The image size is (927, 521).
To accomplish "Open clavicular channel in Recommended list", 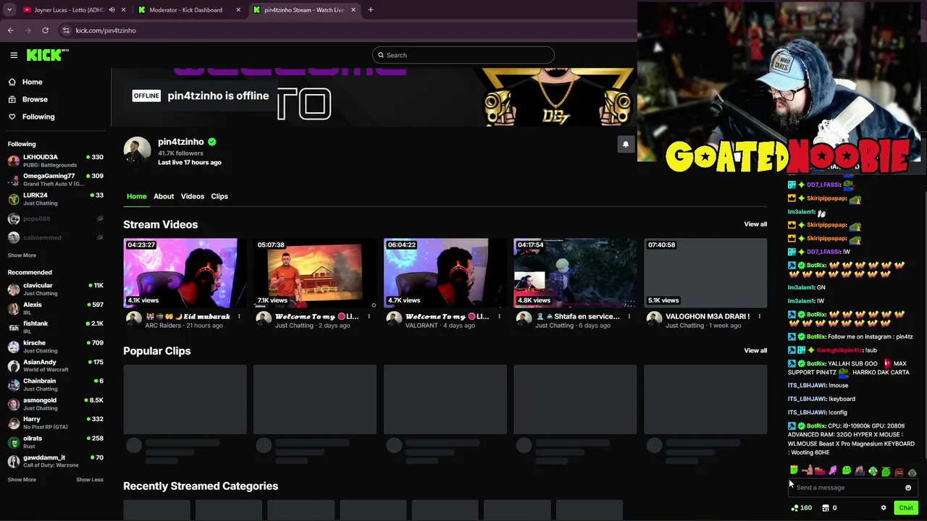I will [56, 289].
